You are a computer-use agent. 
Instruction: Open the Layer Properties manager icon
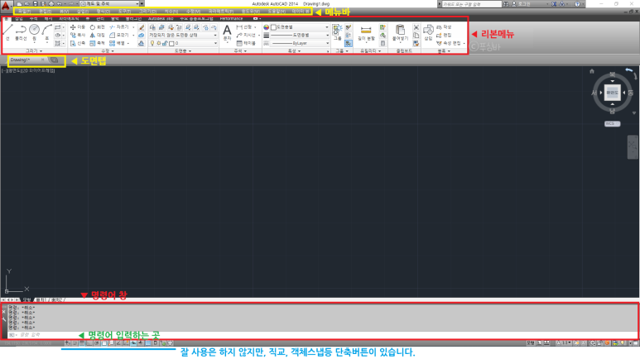152,27
